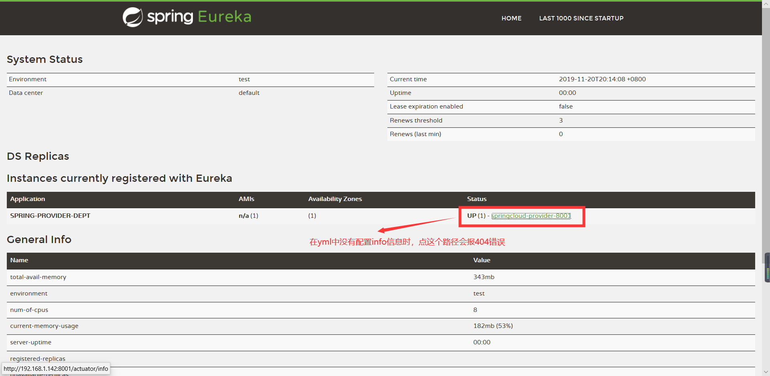Click the current-memory-usage row name
Screen dimensions: 770x376
44,326
